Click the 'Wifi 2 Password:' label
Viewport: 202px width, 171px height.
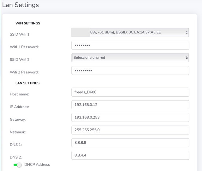click(24, 72)
